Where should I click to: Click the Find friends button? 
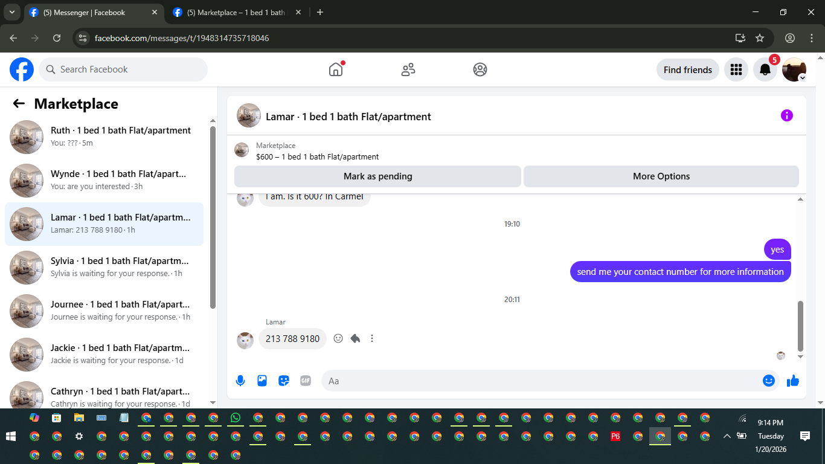pos(688,69)
